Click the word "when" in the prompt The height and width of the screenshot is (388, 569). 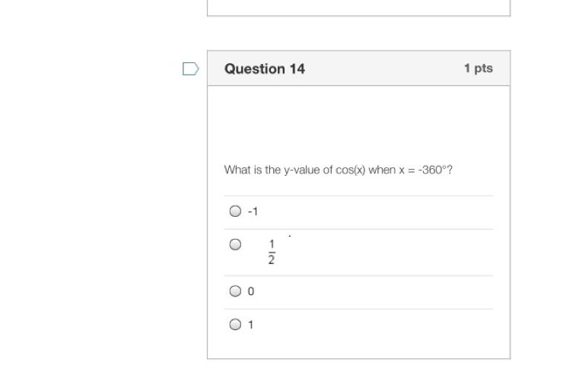pos(382,170)
